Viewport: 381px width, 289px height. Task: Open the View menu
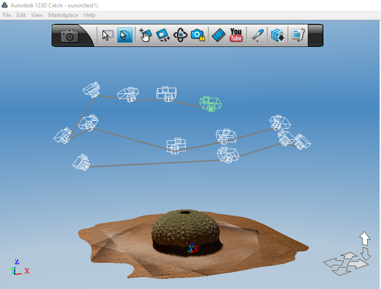[x=37, y=15]
